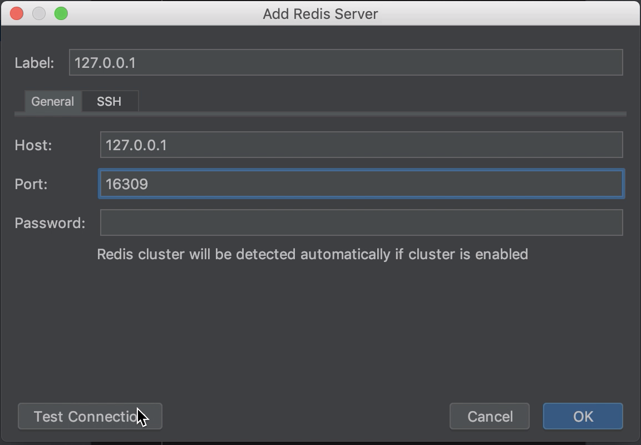Click the green zoom window button
641x445 pixels.
61,13
